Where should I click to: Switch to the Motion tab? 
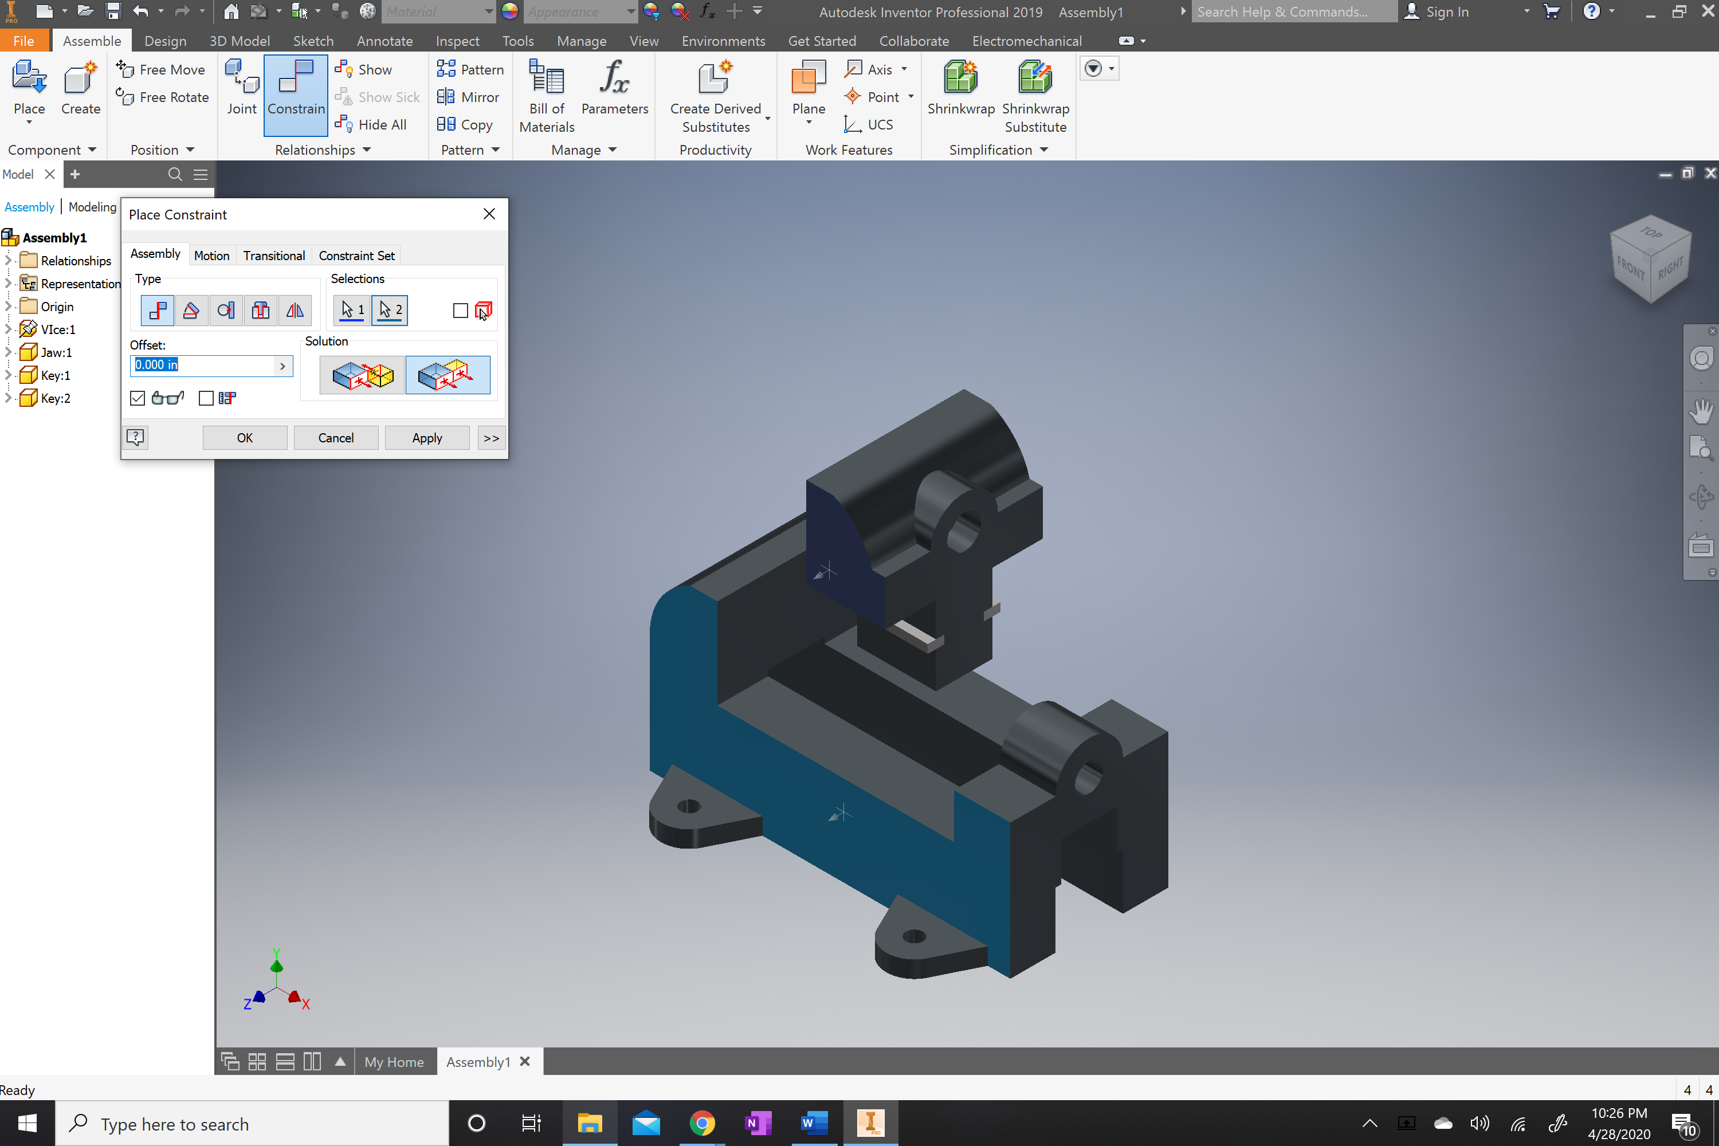[x=211, y=255]
